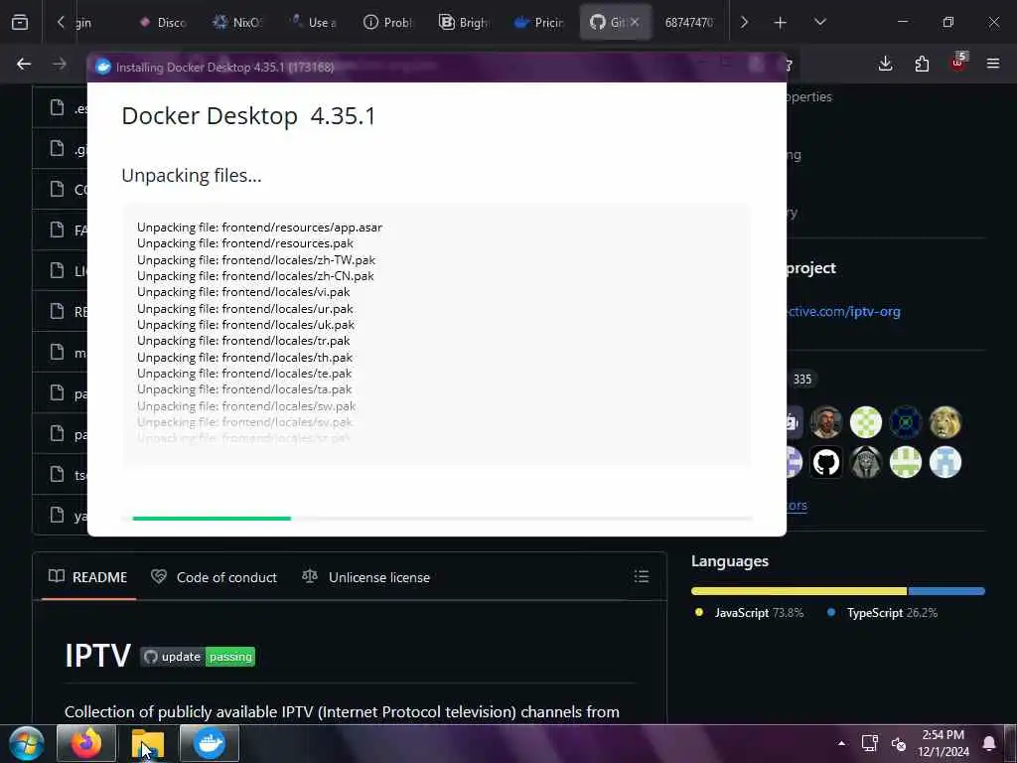Viewport: 1017px width, 763px height.
Task: Switch to the Brigh tab
Action: coord(463,23)
